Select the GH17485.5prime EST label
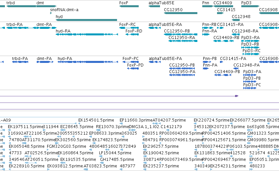The height and width of the screenshot is (171, 279). pos(117,160)
